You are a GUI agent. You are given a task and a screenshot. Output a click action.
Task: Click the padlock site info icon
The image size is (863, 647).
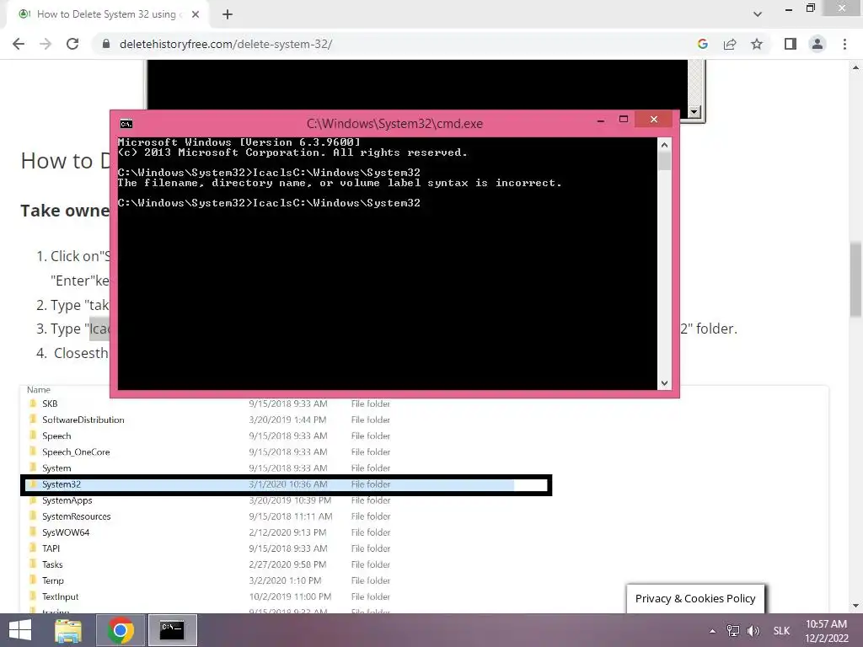[x=106, y=44]
